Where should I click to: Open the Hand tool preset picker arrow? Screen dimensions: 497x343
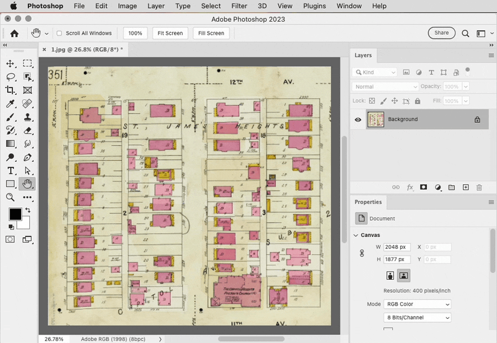click(47, 33)
